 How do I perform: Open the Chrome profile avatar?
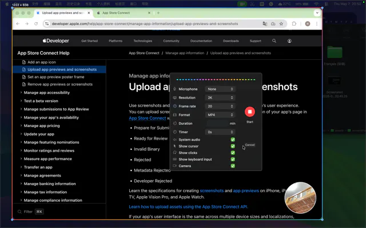point(308,24)
